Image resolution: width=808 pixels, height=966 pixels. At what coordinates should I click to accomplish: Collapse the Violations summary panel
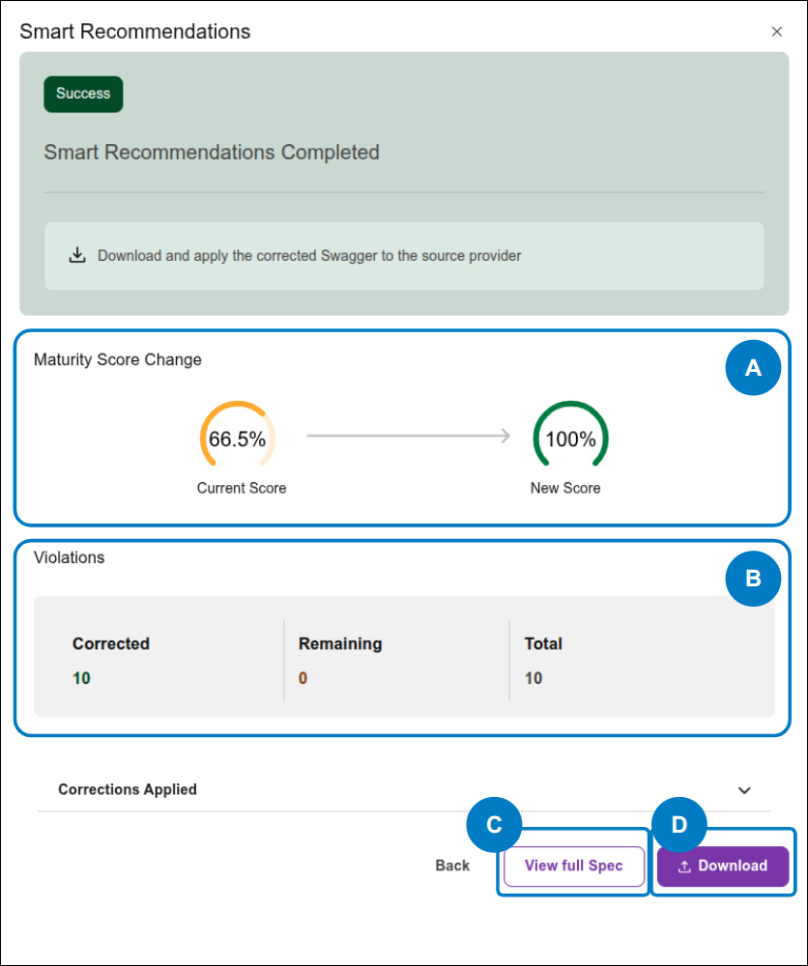[69, 557]
